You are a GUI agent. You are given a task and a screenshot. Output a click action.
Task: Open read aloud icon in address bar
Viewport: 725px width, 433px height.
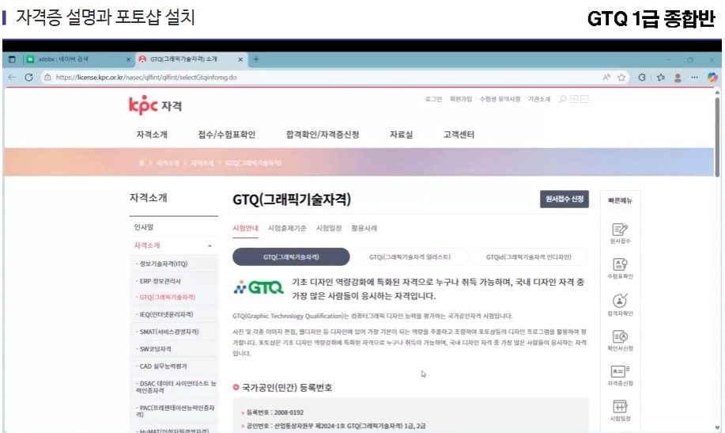tap(606, 78)
